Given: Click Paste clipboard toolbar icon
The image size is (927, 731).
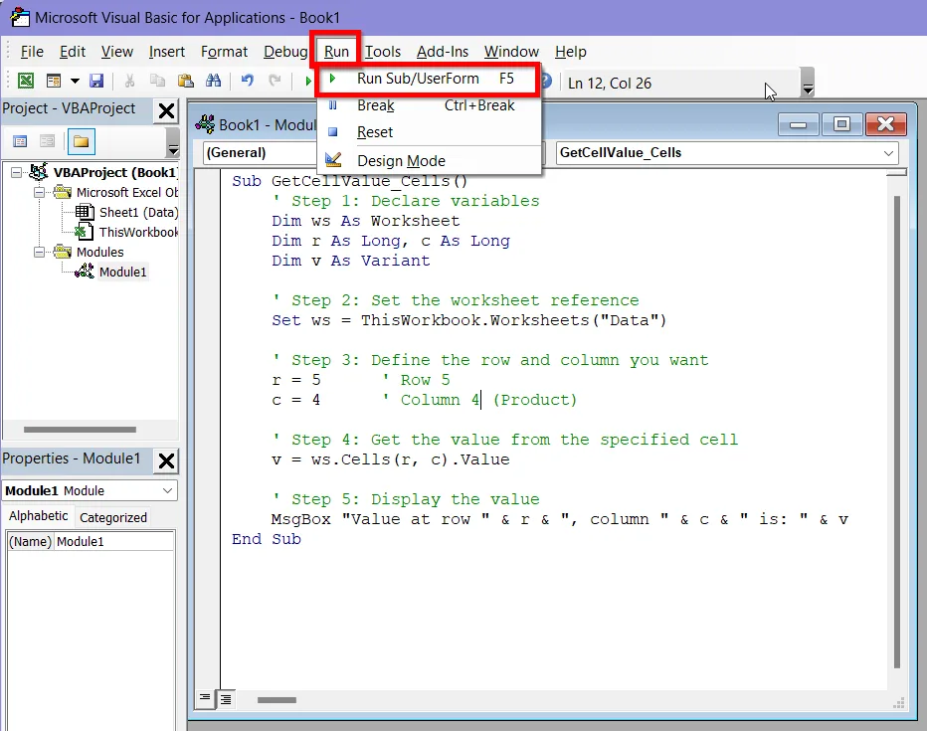Looking at the screenshot, I should pyautogui.click(x=186, y=81).
